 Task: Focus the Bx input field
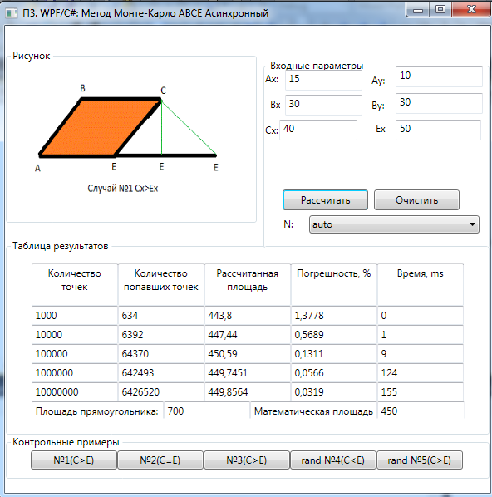323,105
